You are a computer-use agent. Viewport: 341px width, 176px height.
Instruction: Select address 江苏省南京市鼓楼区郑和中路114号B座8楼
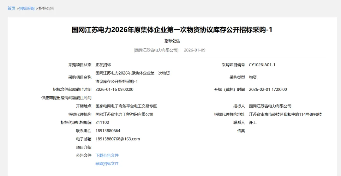click(x=285, y=114)
